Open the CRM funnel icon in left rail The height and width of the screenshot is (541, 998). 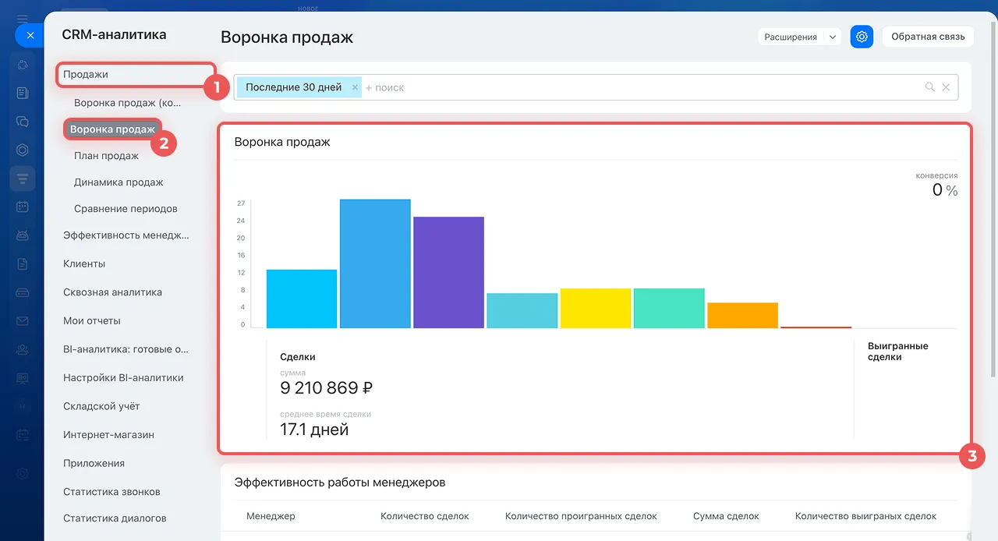(23, 179)
